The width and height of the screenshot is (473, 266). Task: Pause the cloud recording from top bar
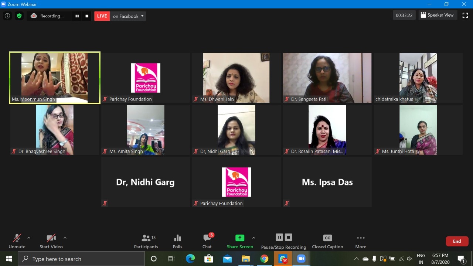coord(77,16)
